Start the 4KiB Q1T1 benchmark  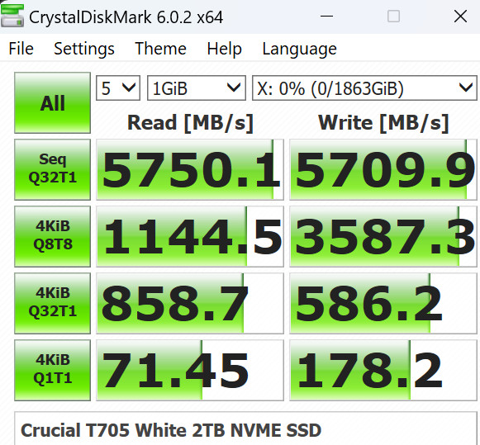tap(52, 370)
